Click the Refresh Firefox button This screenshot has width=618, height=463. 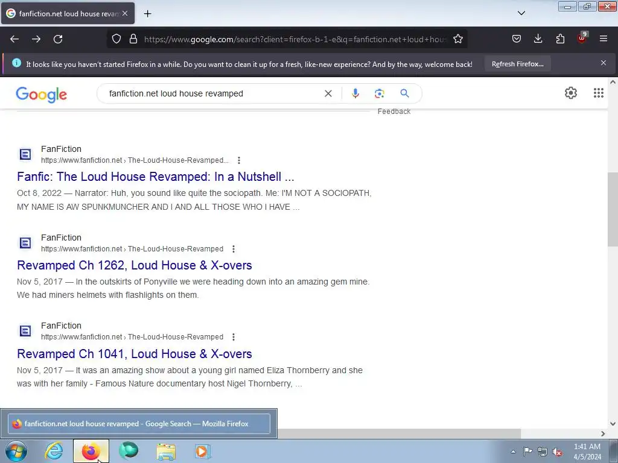(x=517, y=64)
